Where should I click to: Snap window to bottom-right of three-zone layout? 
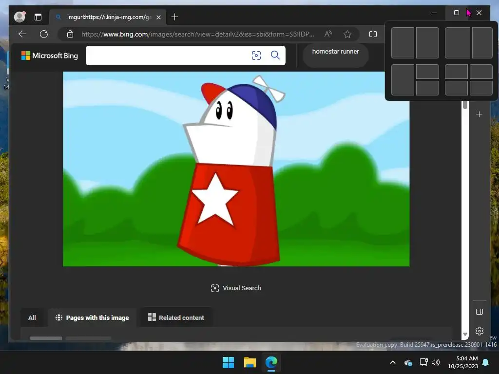click(x=427, y=88)
